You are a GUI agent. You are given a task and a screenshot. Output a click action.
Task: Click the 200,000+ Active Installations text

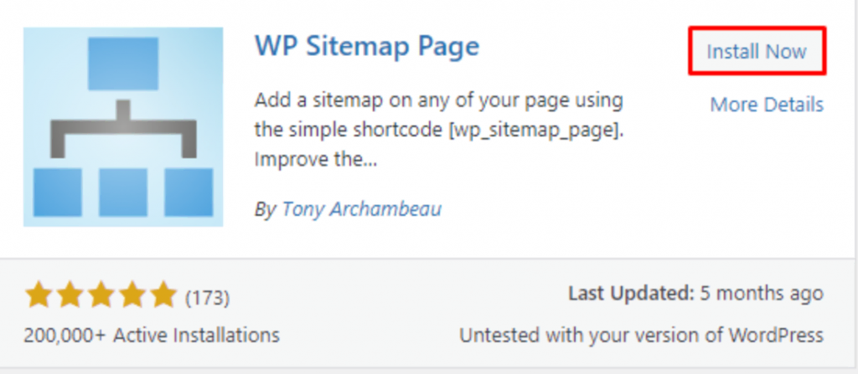tap(152, 336)
